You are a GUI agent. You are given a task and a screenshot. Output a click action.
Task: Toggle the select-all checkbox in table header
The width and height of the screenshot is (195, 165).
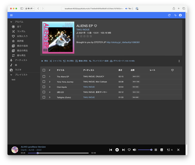(44, 70)
